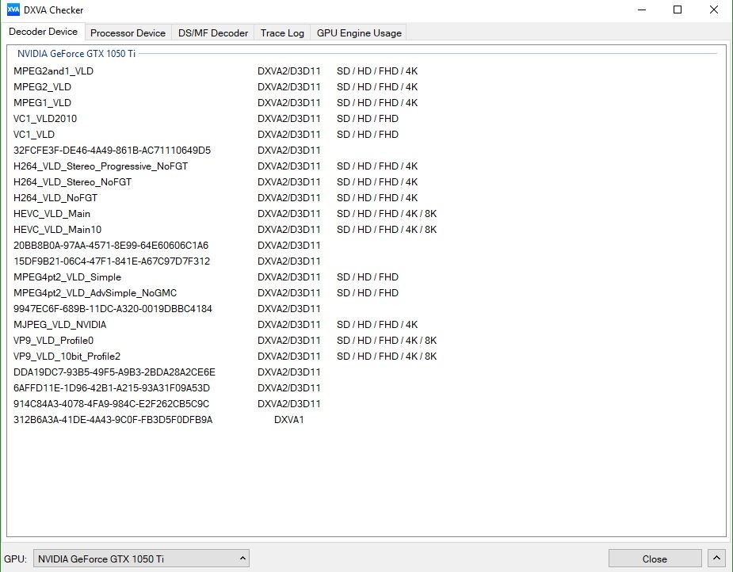
Task: Click resolution list of VC1_VLD2010 row
Action: [x=368, y=119]
